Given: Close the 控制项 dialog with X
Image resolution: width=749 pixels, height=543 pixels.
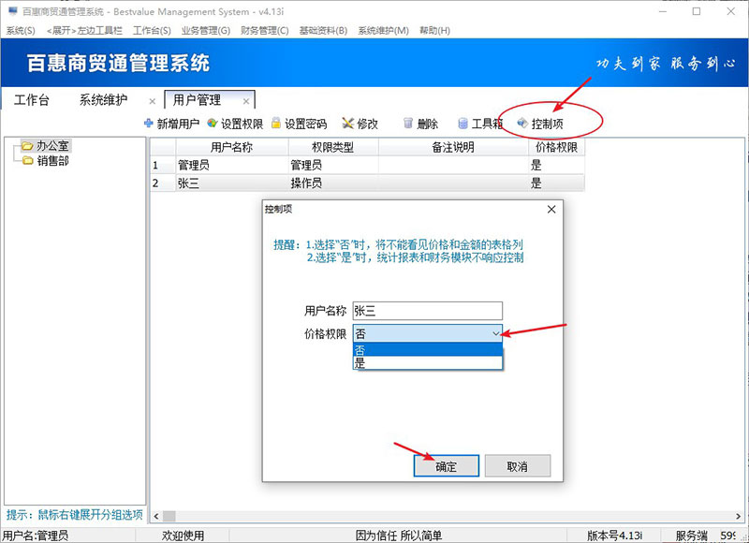Looking at the screenshot, I should (x=551, y=209).
